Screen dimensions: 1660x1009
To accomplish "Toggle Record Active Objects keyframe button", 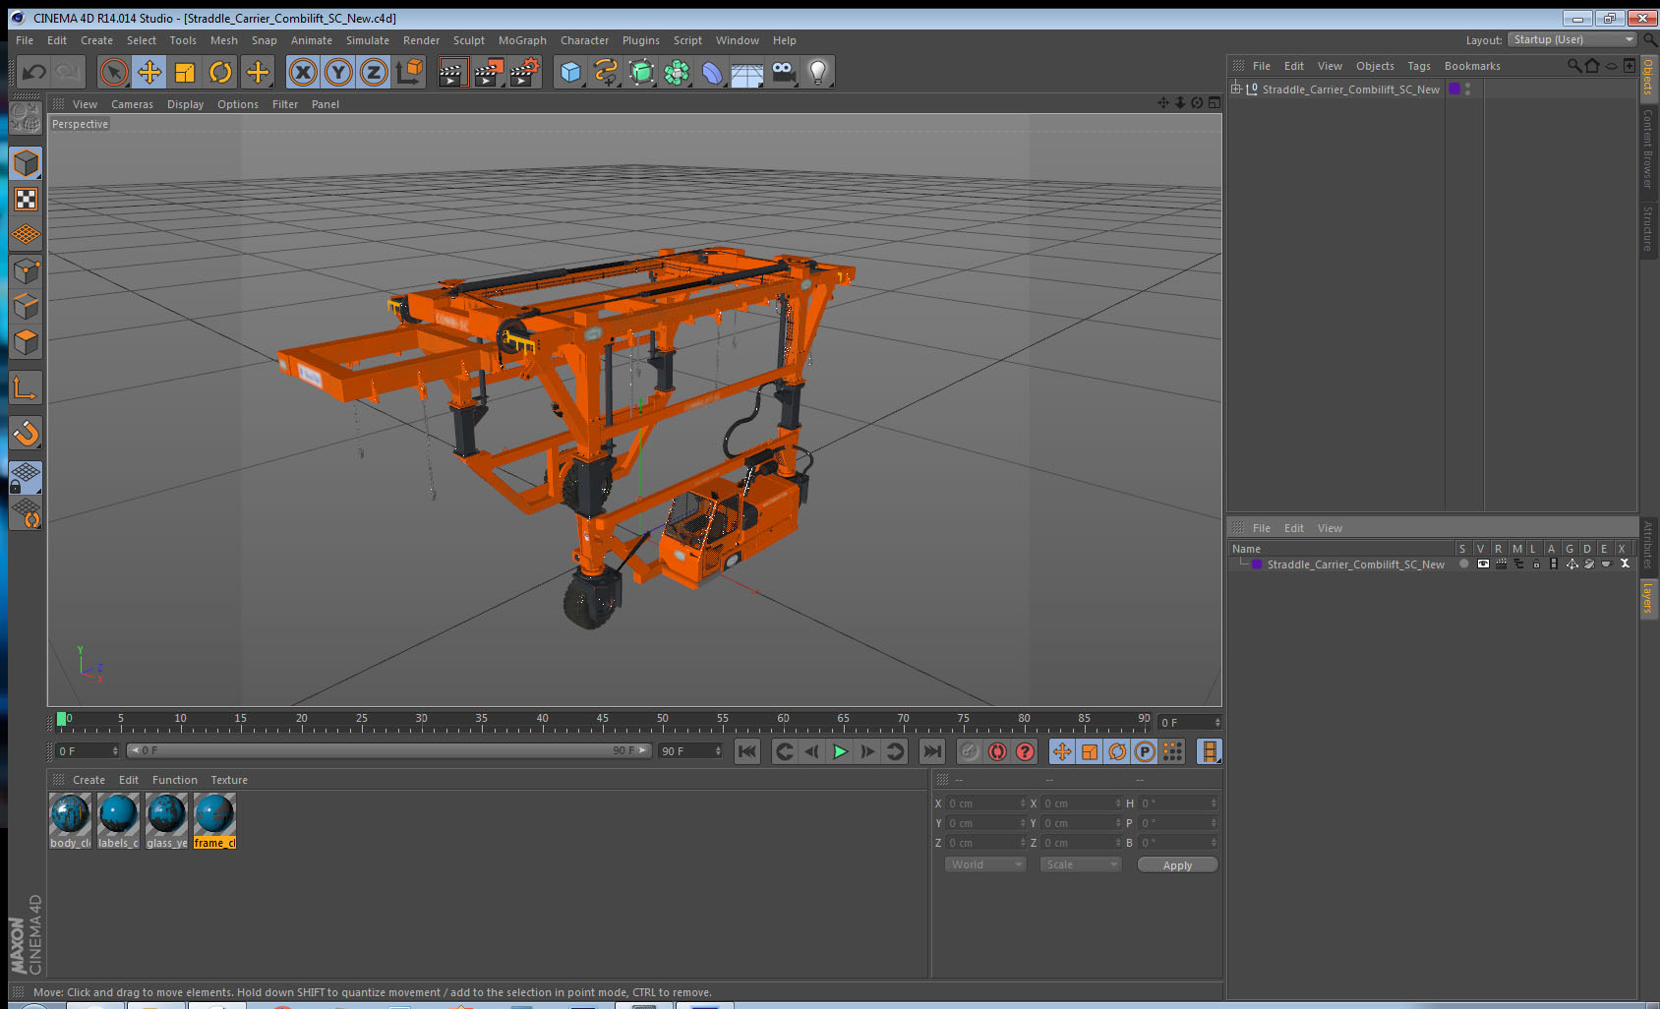I will tap(970, 751).
